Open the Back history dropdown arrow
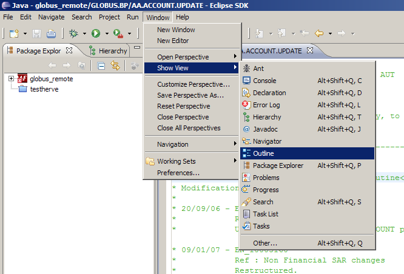 [329, 33]
